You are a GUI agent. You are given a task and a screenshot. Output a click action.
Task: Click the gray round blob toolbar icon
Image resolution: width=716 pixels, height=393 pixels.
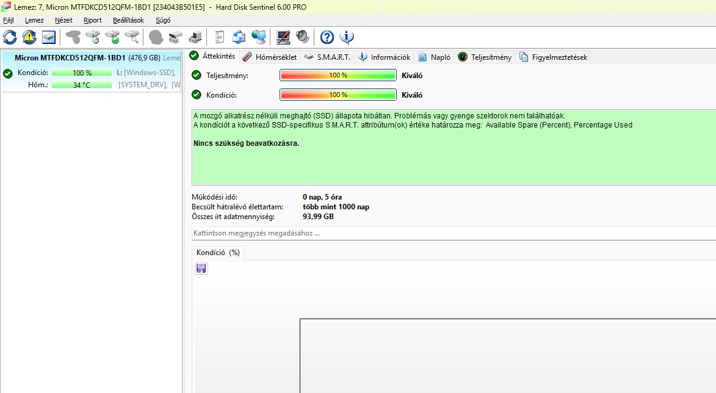pos(156,37)
